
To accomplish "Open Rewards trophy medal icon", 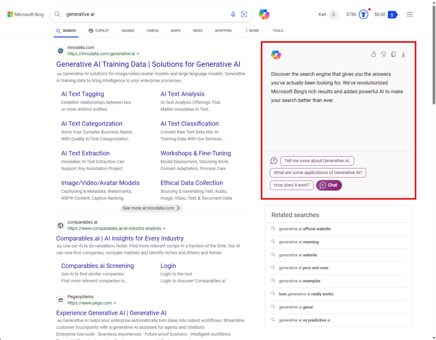I will [x=364, y=14].
